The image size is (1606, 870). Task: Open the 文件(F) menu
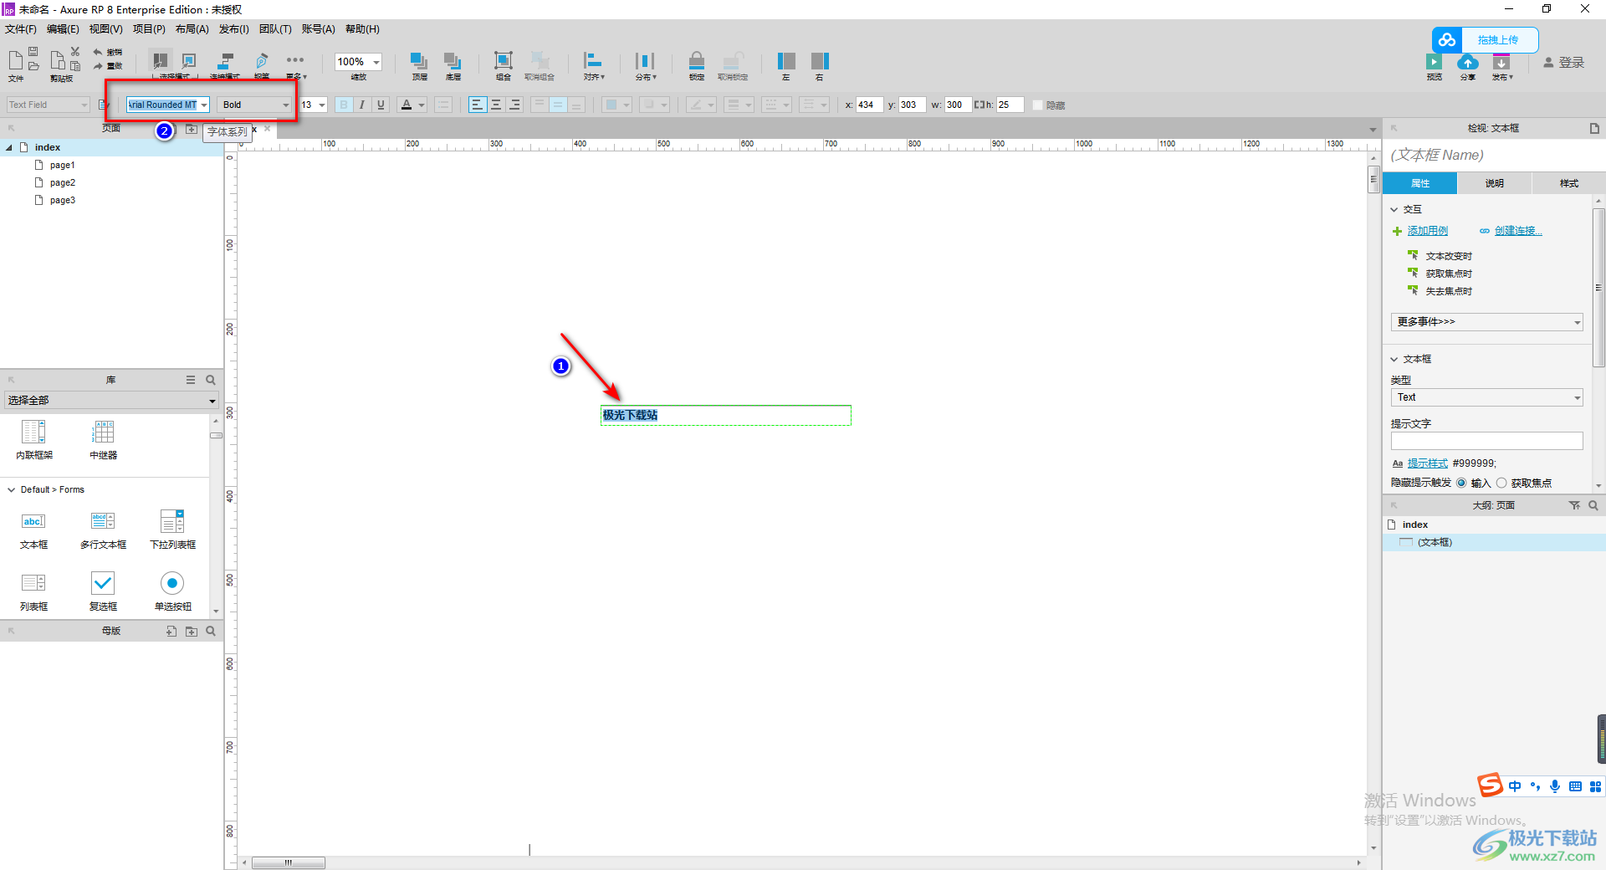coord(21,29)
